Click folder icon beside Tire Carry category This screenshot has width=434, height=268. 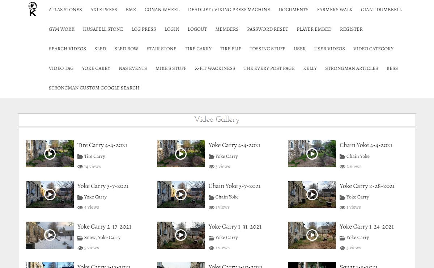(80, 157)
